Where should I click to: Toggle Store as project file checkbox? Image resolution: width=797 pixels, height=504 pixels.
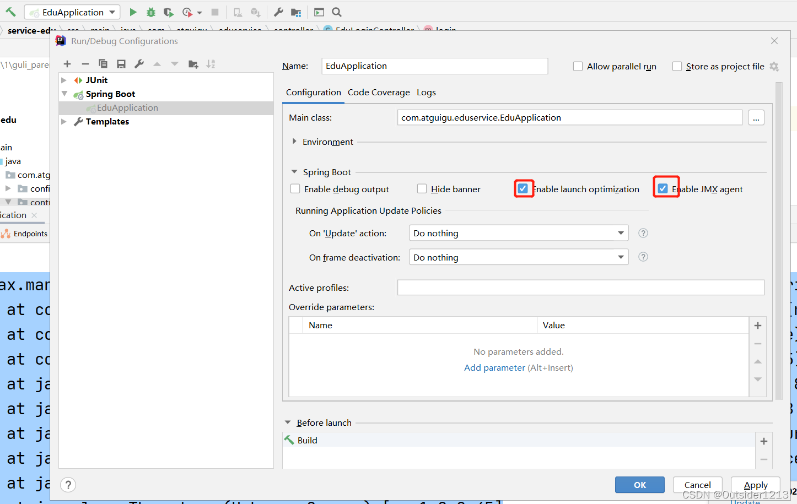(677, 66)
